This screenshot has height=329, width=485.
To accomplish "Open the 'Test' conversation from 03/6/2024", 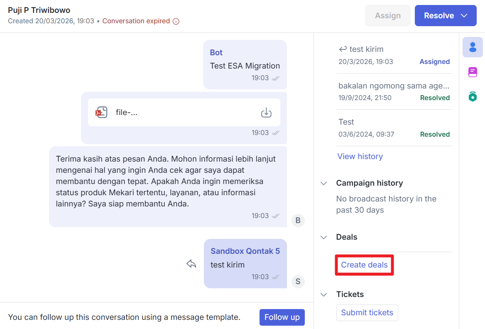I will pos(394,128).
